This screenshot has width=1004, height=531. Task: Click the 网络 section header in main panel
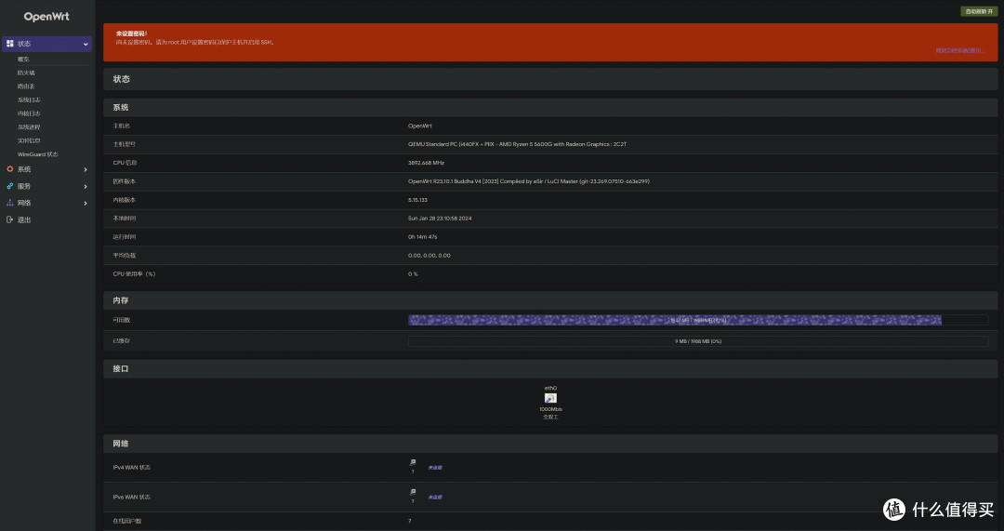550,444
